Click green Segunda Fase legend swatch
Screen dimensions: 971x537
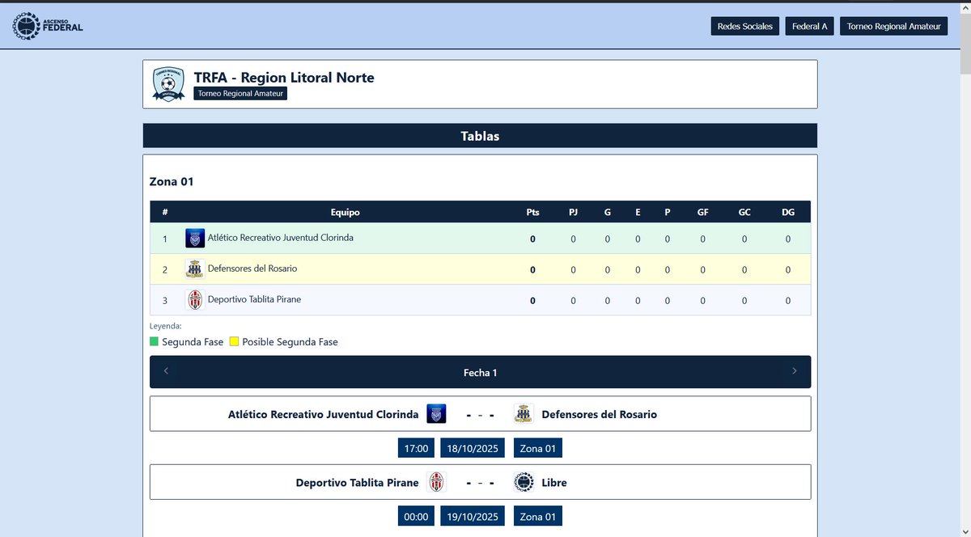tap(155, 341)
